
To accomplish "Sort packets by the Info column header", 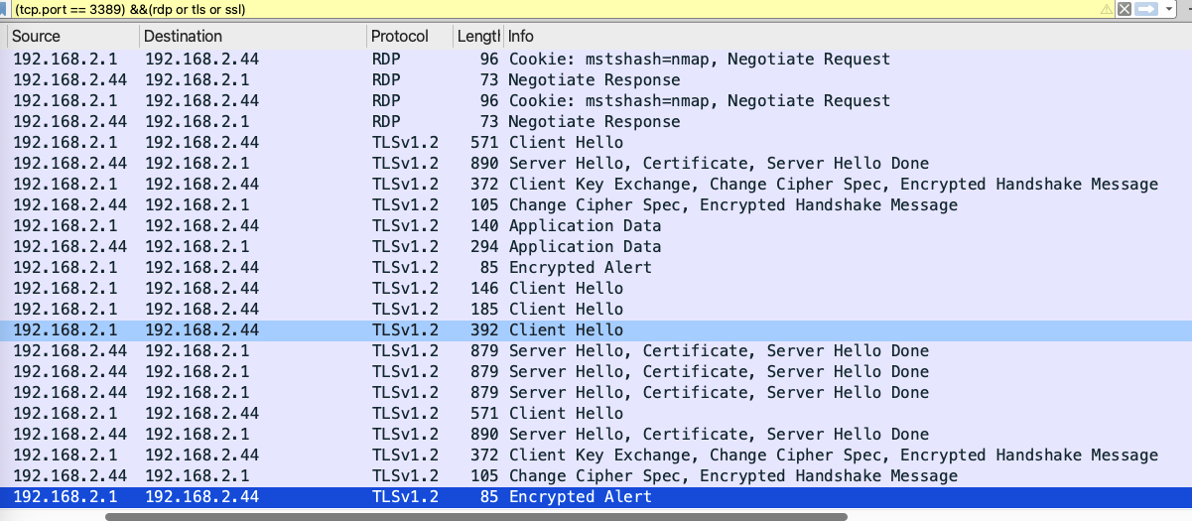I will point(848,37).
